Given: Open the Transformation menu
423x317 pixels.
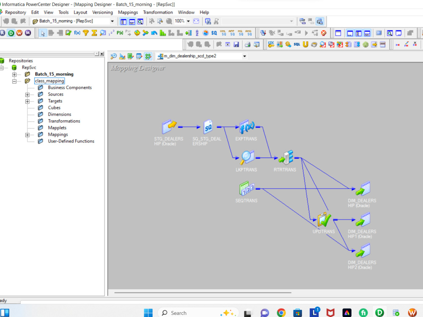Looking at the screenshot, I should pyautogui.click(x=158, y=12).
